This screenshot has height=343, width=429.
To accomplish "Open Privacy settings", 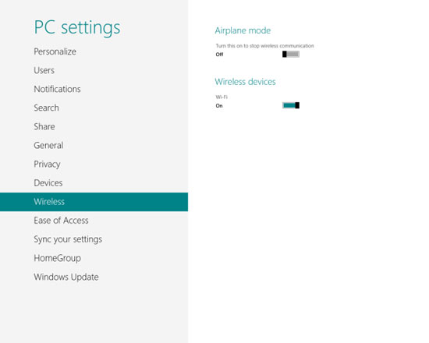I will 47,164.
